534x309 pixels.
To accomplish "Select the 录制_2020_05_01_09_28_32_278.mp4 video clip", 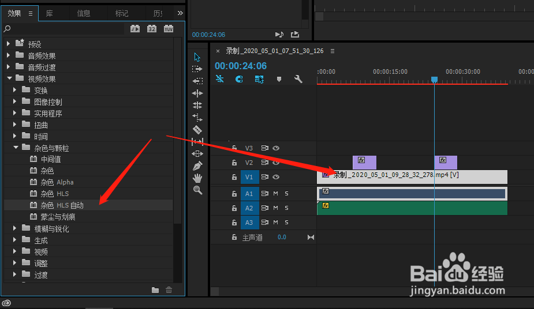I will pyautogui.click(x=412, y=177).
